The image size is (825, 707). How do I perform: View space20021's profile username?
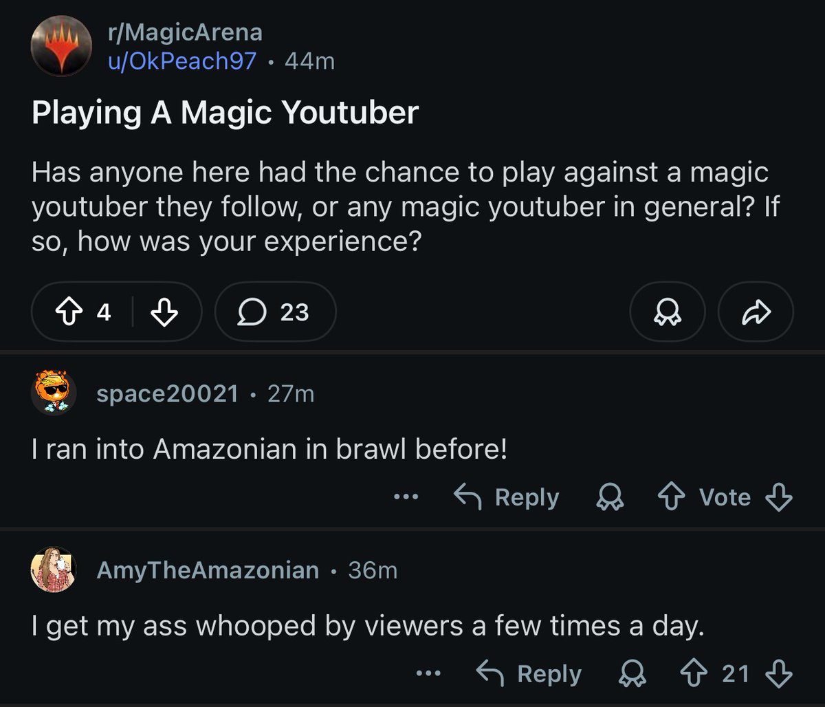167,394
